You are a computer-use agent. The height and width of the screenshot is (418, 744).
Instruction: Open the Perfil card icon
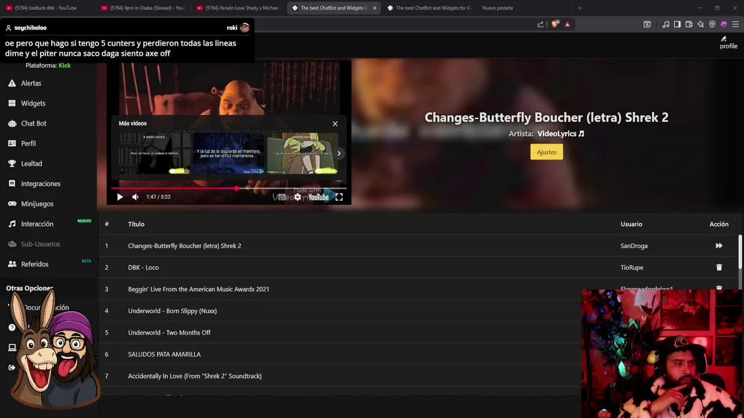coord(12,143)
